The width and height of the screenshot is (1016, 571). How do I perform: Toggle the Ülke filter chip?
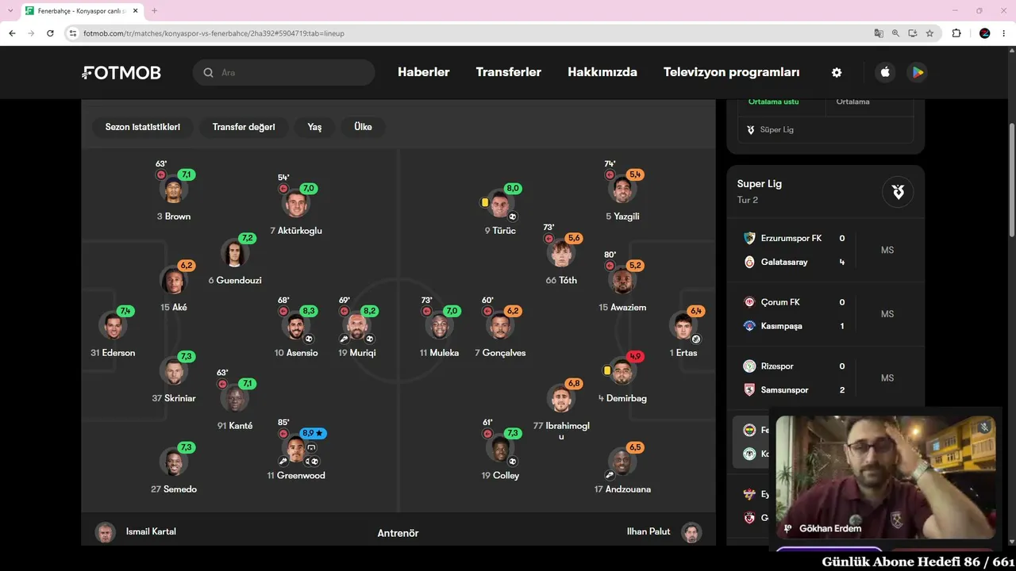pos(363,127)
